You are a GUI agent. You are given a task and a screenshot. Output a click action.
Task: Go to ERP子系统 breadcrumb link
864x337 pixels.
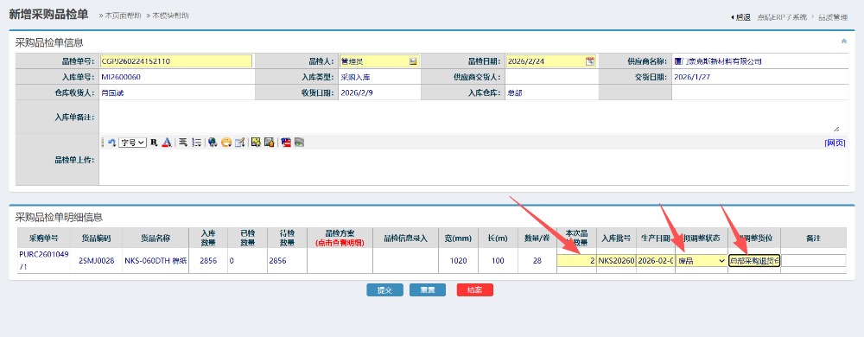point(783,17)
